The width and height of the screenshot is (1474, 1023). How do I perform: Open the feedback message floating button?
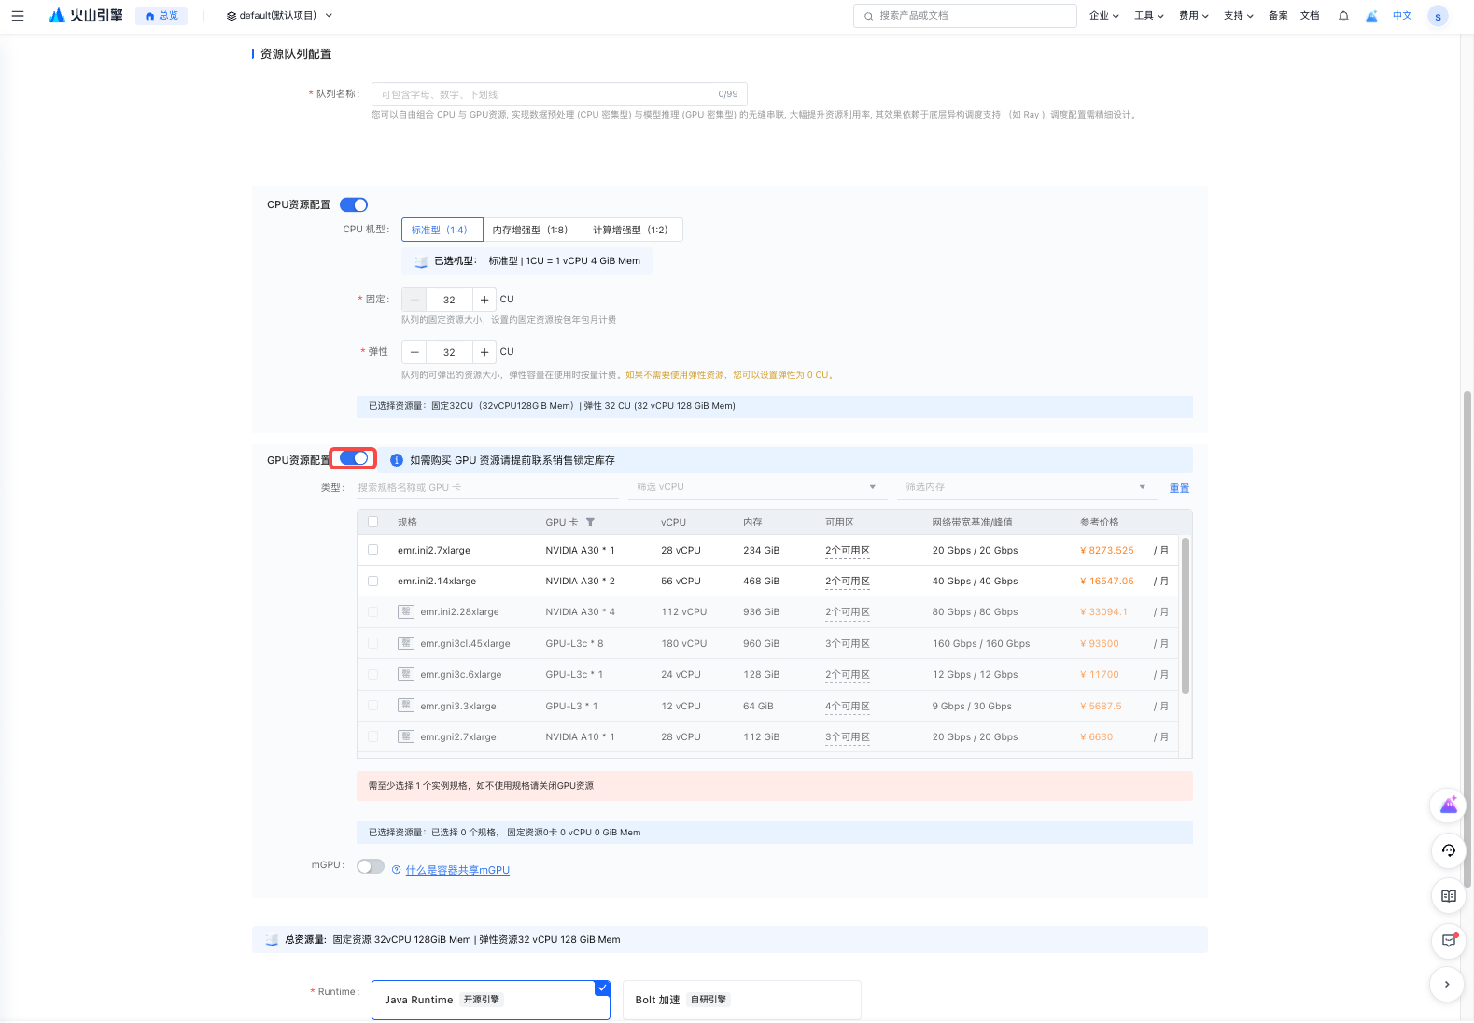1449,940
